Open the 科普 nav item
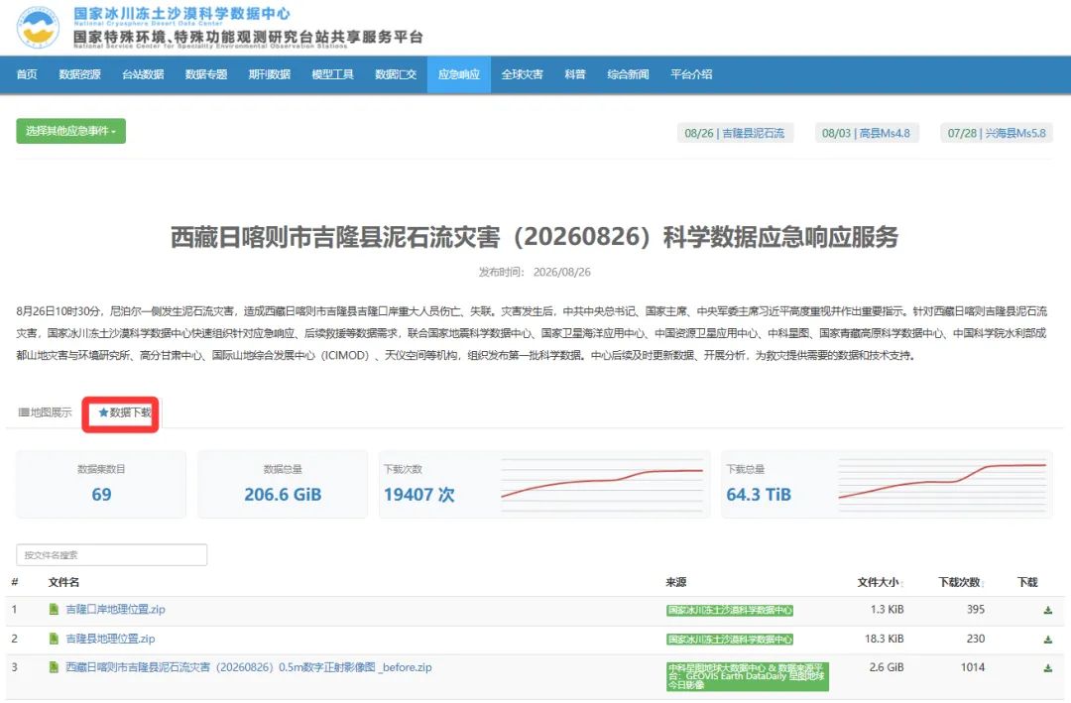 pos(575,74)
